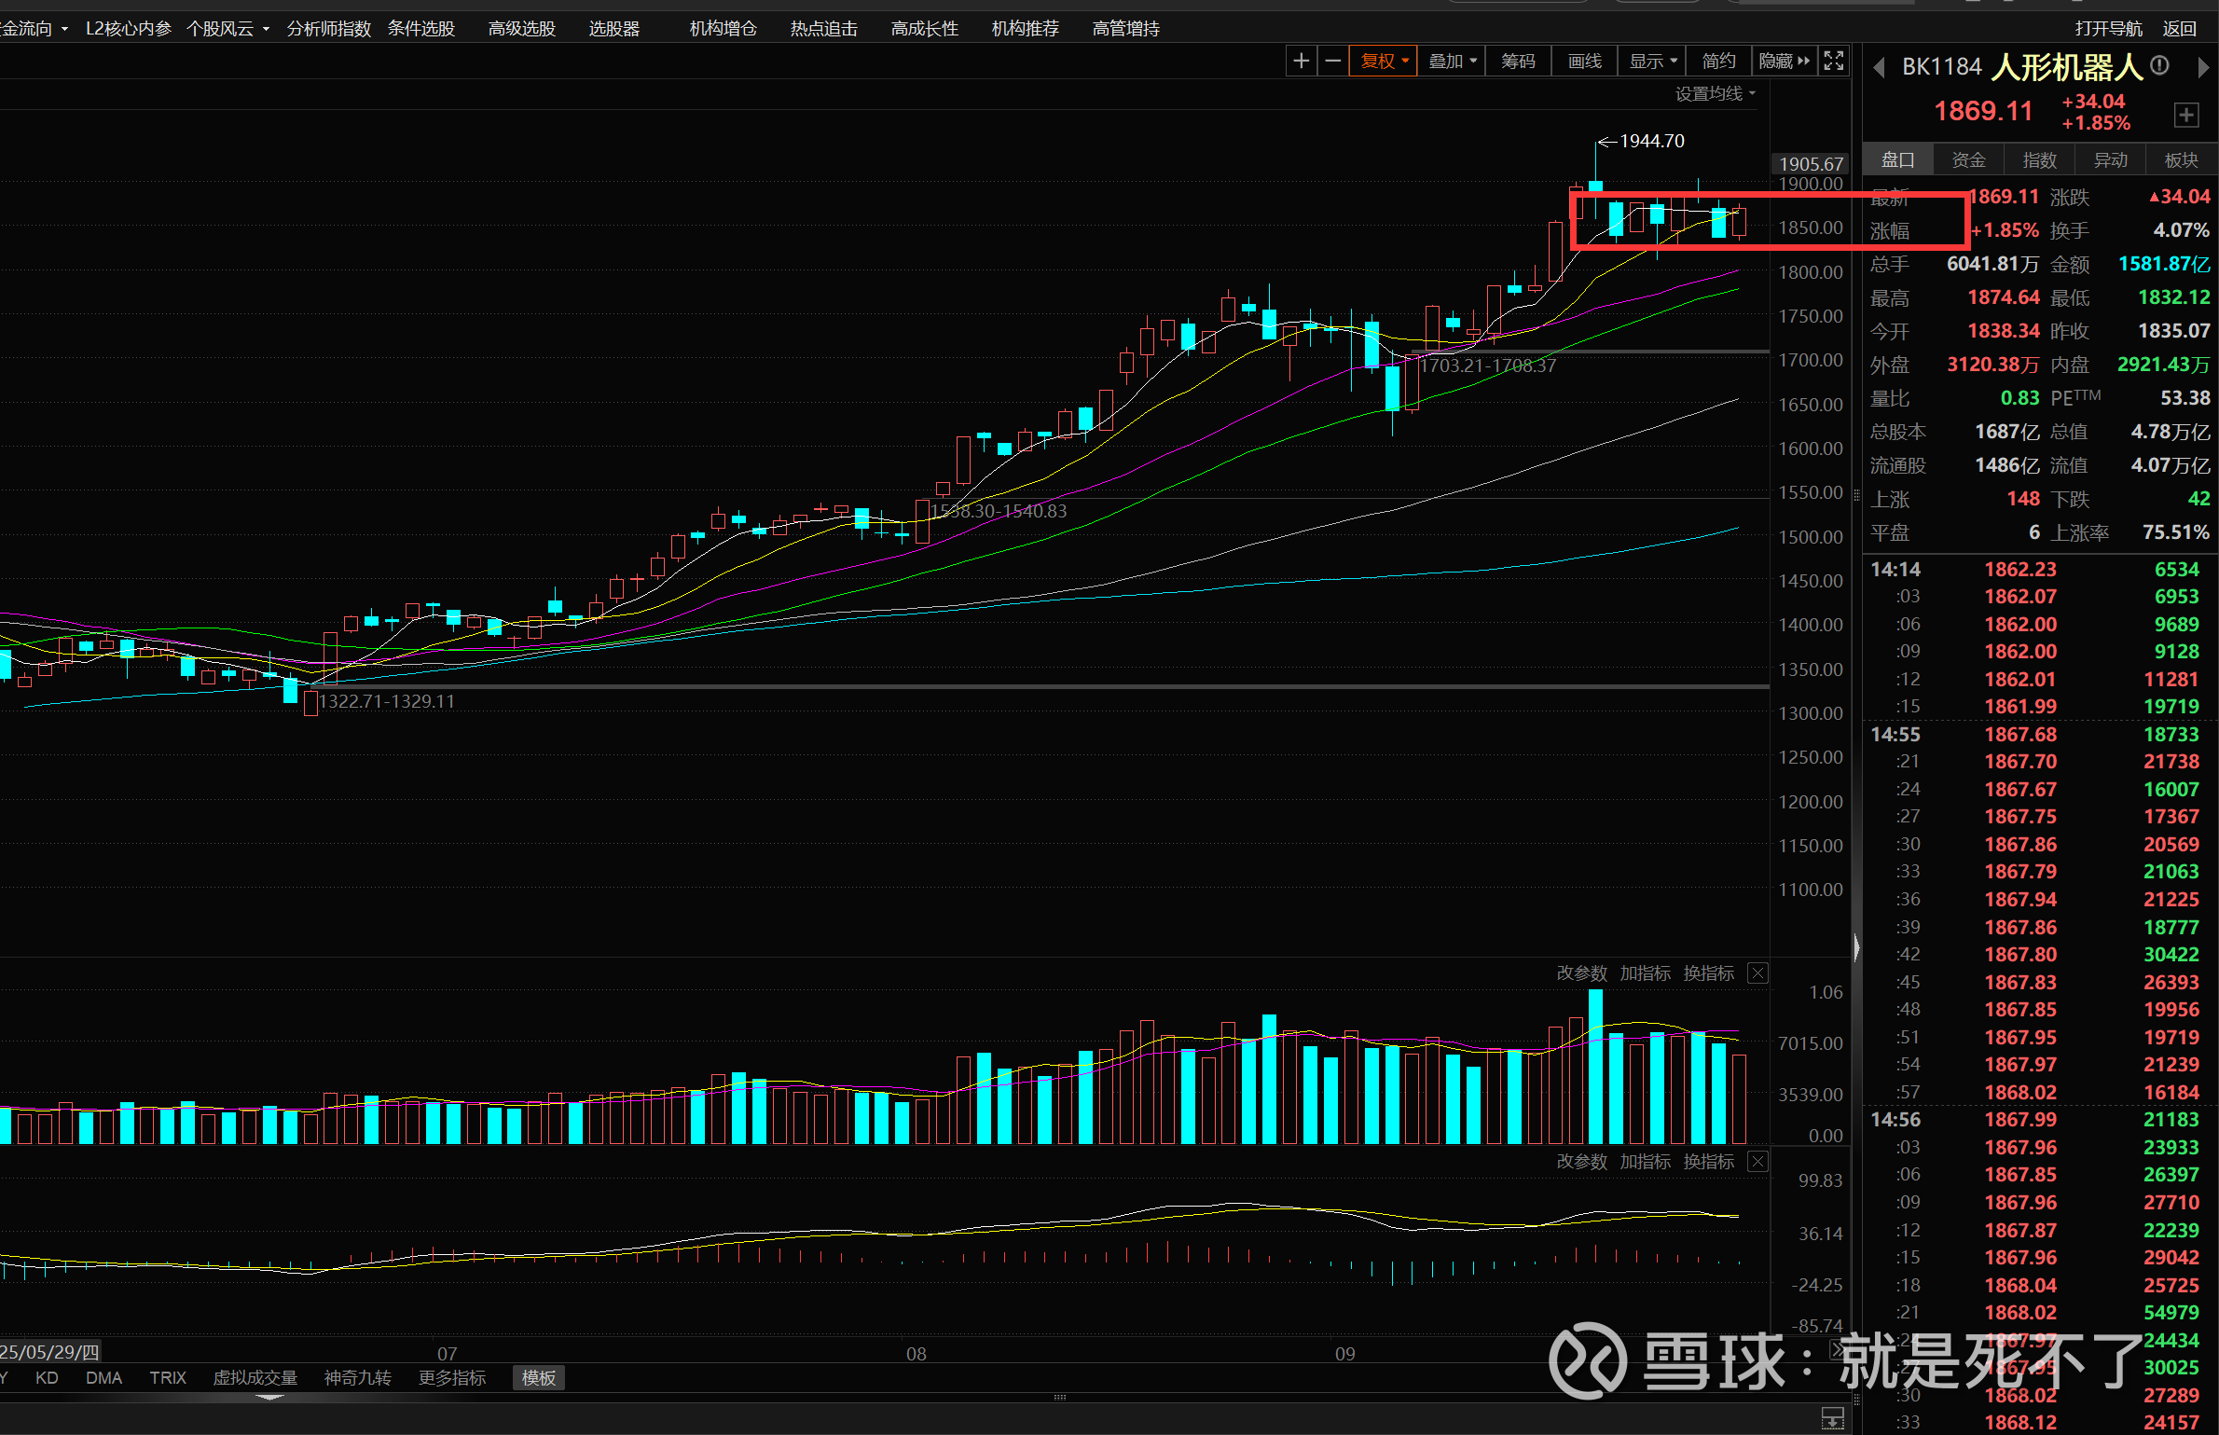Click 打开导航 link at top
2219x1435 pixels.
(2108, 29)
